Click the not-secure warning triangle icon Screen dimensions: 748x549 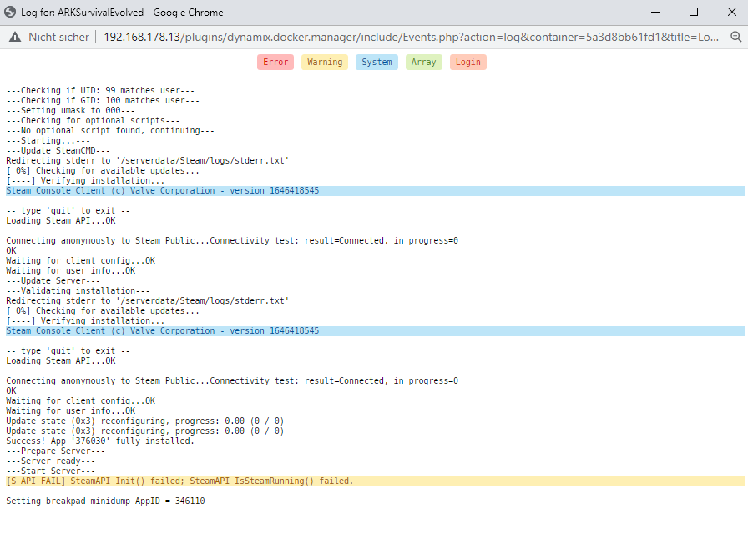[x=15, y=37]
